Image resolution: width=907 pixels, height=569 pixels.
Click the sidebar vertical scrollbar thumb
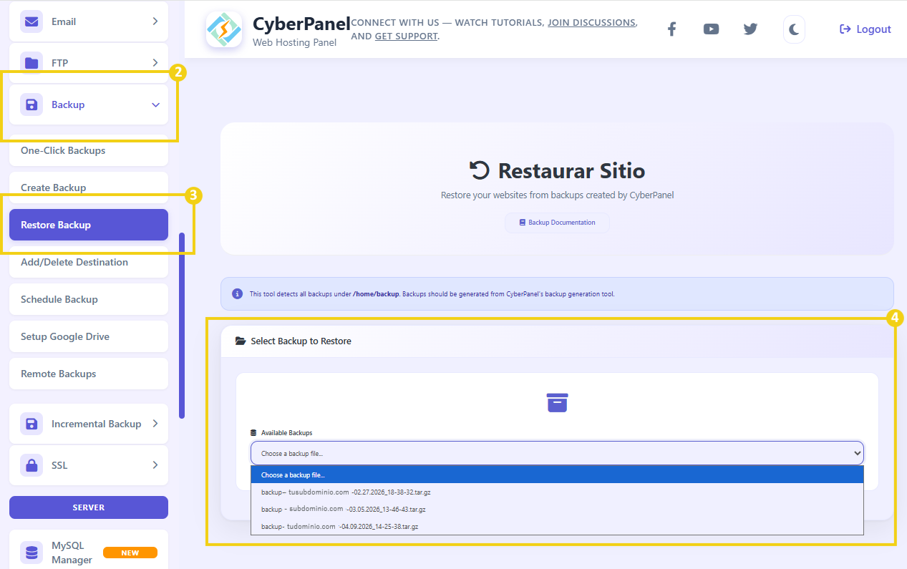coord(182,326)
